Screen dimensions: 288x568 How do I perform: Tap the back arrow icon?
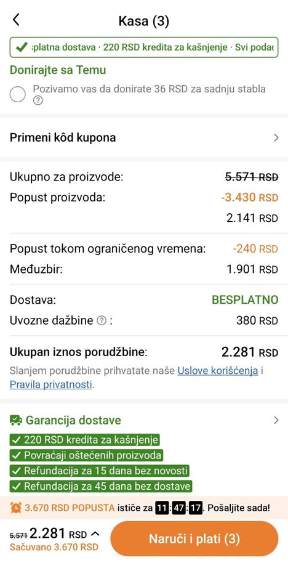pyautogui.click(x=16, y=20)
